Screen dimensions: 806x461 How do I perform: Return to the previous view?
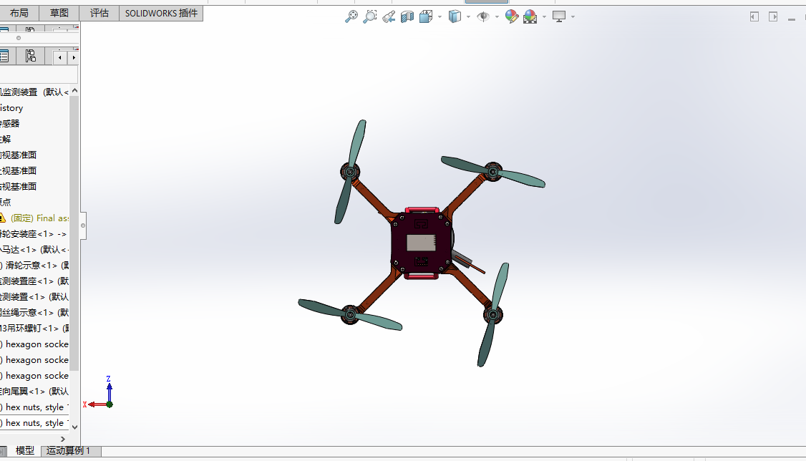[389, 17]
